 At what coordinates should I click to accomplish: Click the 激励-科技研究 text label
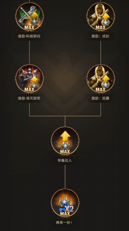click(x=29, y=36)
